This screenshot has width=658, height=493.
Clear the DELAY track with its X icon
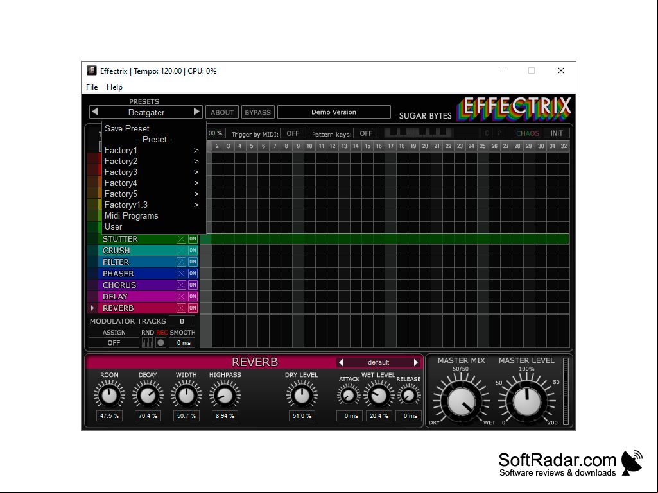pos(181,296)
